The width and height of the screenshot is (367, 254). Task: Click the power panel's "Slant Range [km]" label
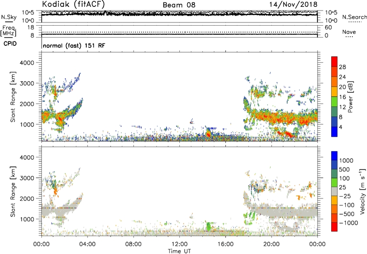tap(13, 97)
